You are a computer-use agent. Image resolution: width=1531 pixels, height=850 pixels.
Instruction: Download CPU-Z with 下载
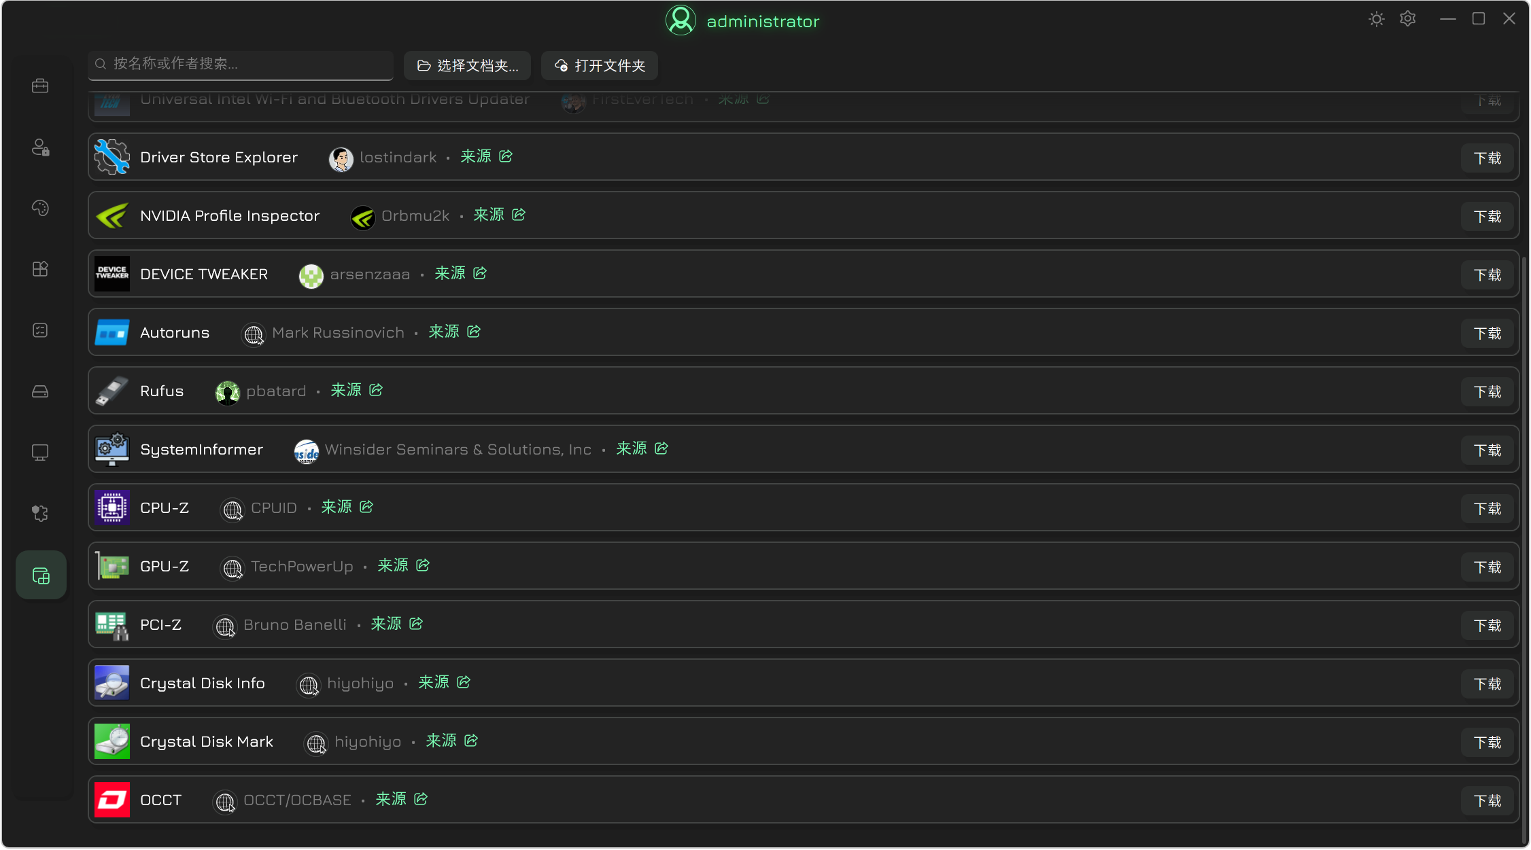pos(1487,508)
